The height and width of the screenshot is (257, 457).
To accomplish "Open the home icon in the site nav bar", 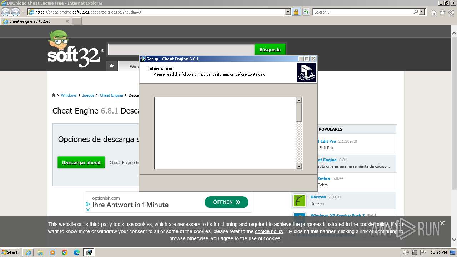I will click(x=112, y=66).
